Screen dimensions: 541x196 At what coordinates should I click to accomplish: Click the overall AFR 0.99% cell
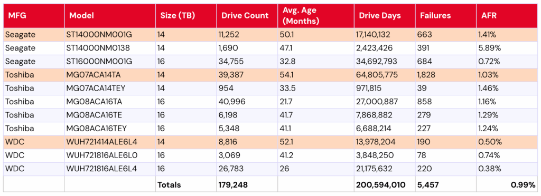507,184
